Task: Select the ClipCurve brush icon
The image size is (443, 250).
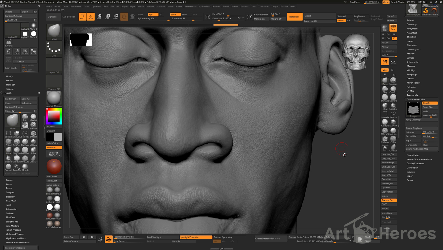Action: coord(17,134)
